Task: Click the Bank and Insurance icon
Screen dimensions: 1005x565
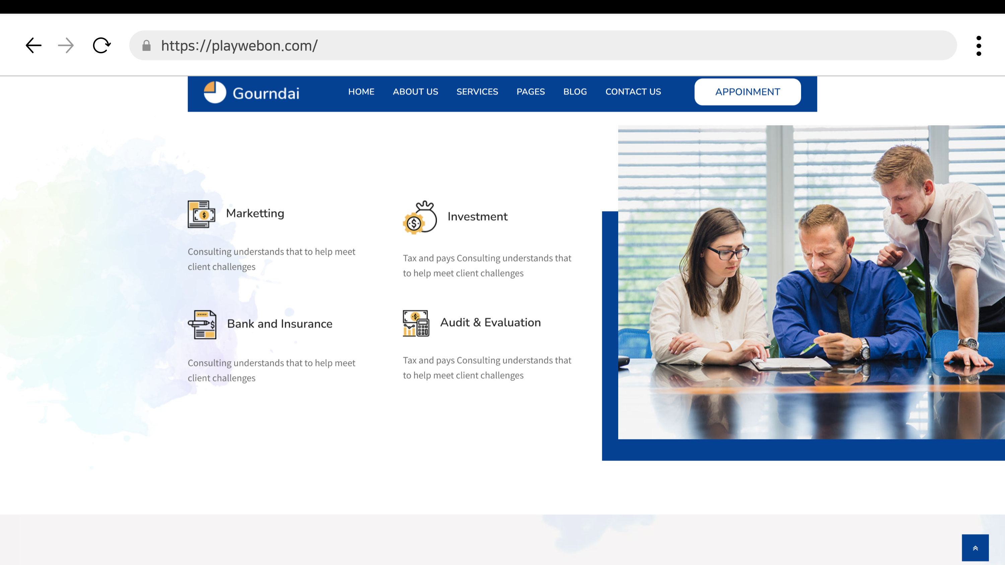Action: tap(202, 324)
